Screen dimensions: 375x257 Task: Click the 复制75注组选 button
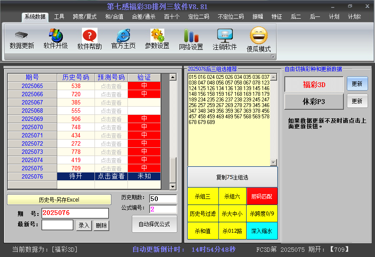pyautogui.click(x=232, y=177)
